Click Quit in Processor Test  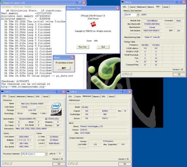tap(103, 47)
